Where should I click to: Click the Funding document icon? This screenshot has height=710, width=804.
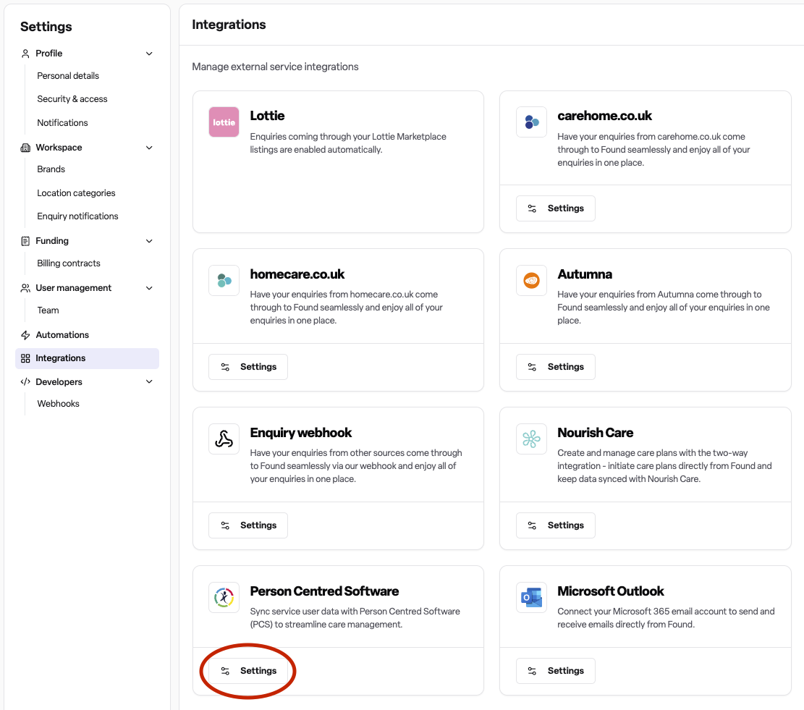point(25,241)
